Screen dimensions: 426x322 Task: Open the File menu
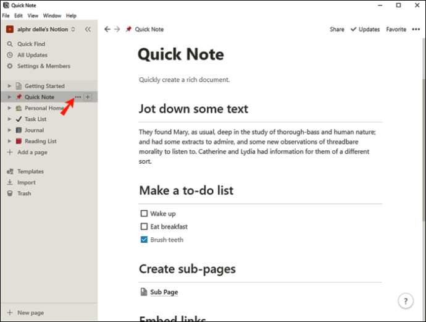[x=6, y=15]
